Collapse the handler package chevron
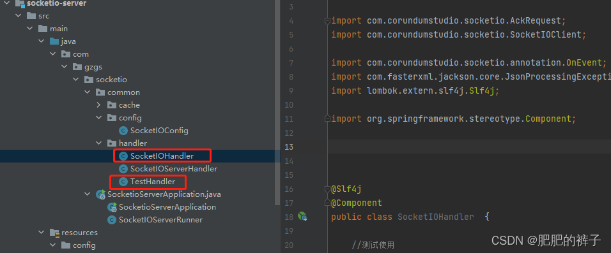This screenshot has height=253, width=611. (99, 143)
